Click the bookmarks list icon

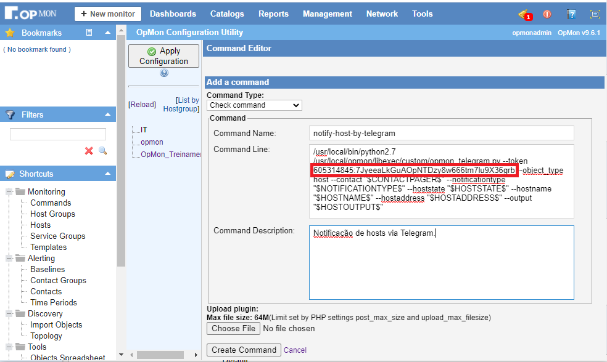tap(89, 33)
